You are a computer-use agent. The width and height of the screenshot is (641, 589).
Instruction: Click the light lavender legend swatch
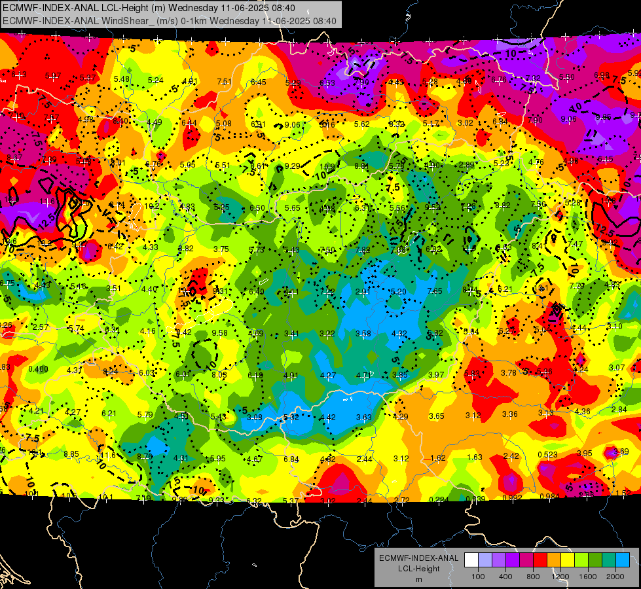pos(485,560)
